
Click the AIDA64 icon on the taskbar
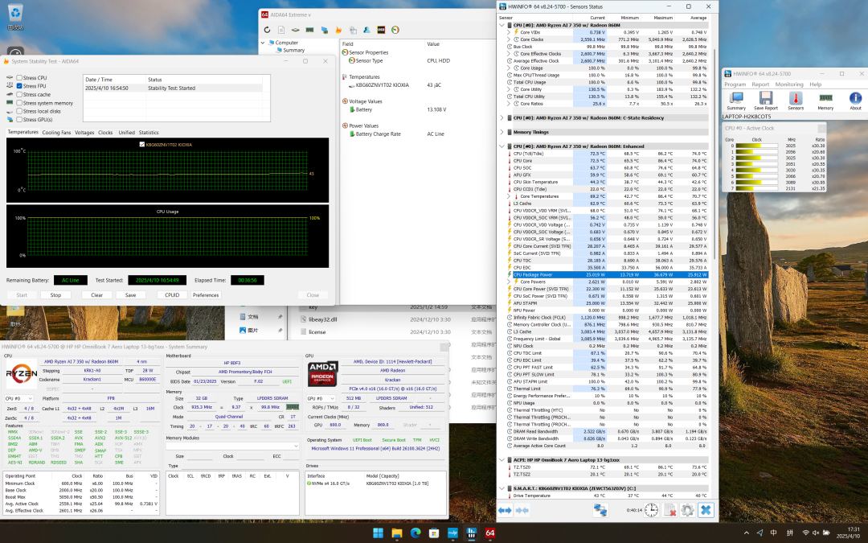pos(490,533)
